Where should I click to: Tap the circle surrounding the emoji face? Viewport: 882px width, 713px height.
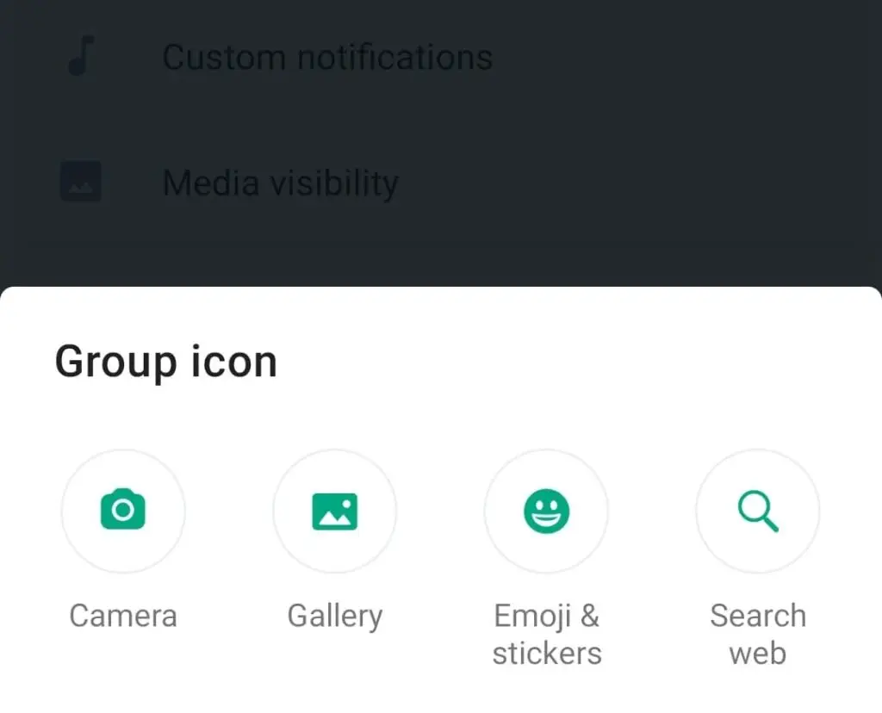tap(546, 512)
